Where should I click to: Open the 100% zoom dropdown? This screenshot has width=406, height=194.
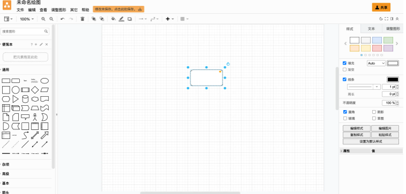tap(27, 19)
